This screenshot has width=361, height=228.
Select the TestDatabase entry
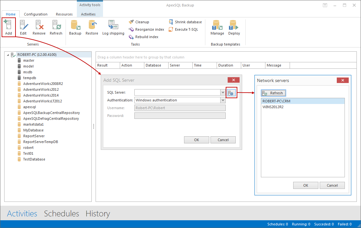pyautogui.click(x=34, y=159)
